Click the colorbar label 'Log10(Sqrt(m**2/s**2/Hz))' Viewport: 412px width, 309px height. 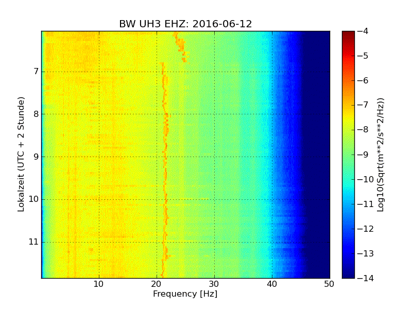tap(380, 155)
